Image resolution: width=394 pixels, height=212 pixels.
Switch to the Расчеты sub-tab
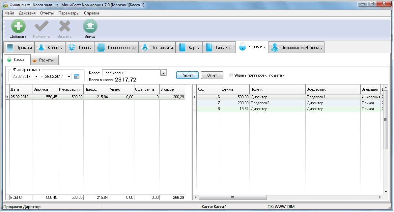44,60
